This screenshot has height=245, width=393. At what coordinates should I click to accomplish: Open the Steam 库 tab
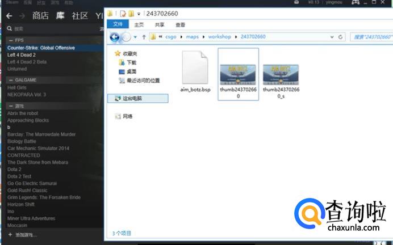coord(60,16)
